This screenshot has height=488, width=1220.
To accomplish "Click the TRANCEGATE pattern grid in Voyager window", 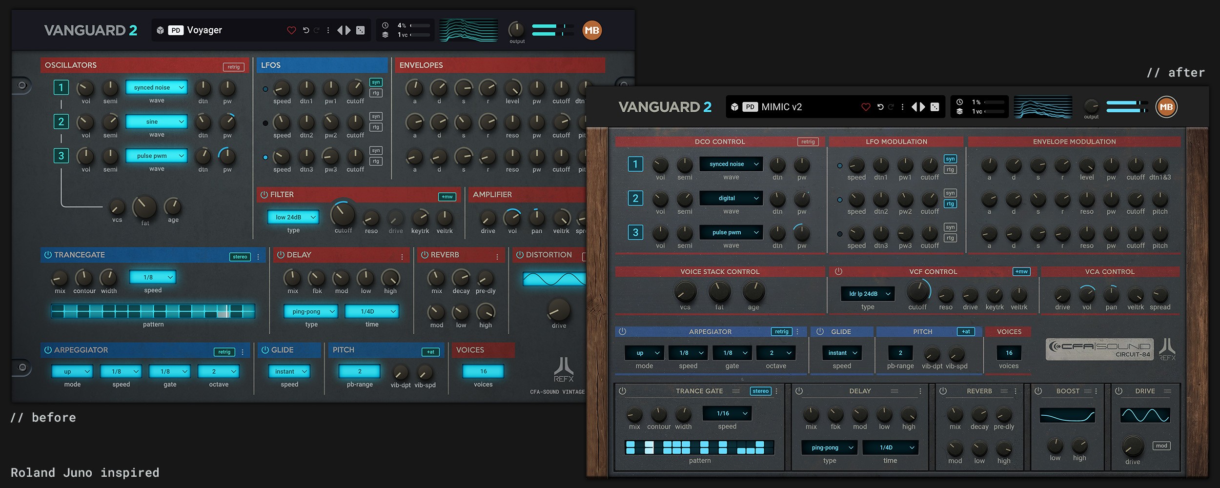I will click(x=153, y=311).
